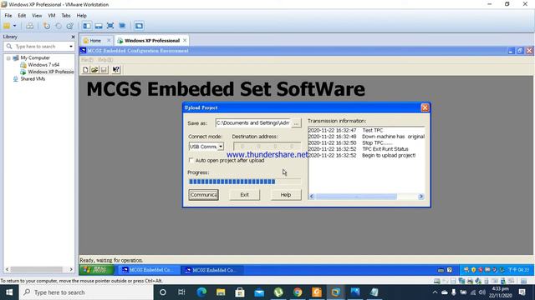This screenshot has width=535, height=300.
Task: Click the Exit button
Action: tap(245, 195)
